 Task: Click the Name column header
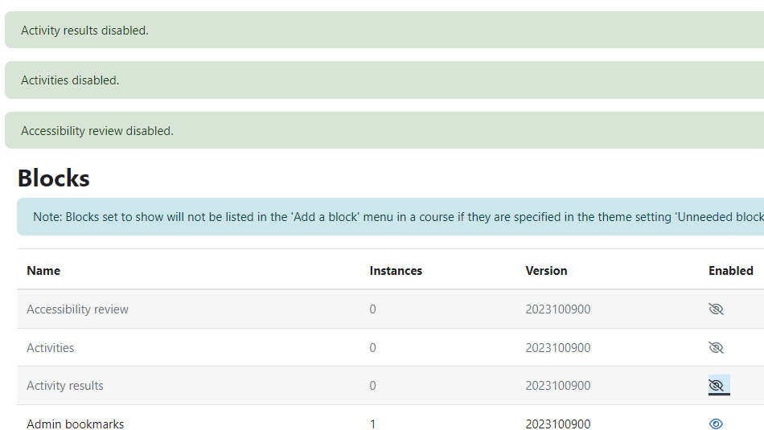click(43, 271)
